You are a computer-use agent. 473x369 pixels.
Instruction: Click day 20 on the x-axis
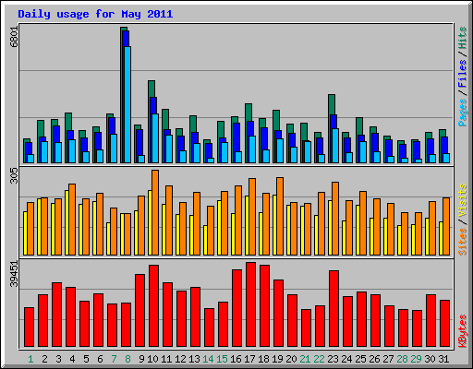pos(291,359)
